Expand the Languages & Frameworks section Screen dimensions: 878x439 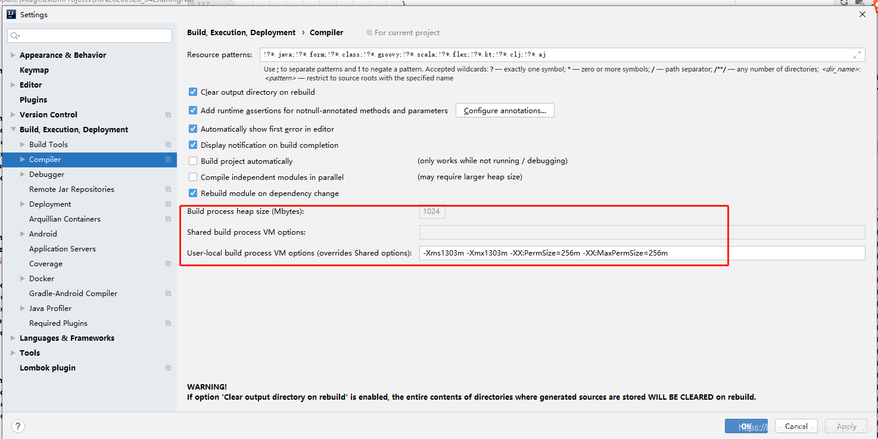pos(13,338)
